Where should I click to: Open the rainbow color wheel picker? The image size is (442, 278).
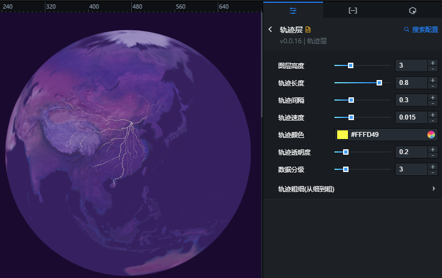pyautogui.click(x=431, y=135)
